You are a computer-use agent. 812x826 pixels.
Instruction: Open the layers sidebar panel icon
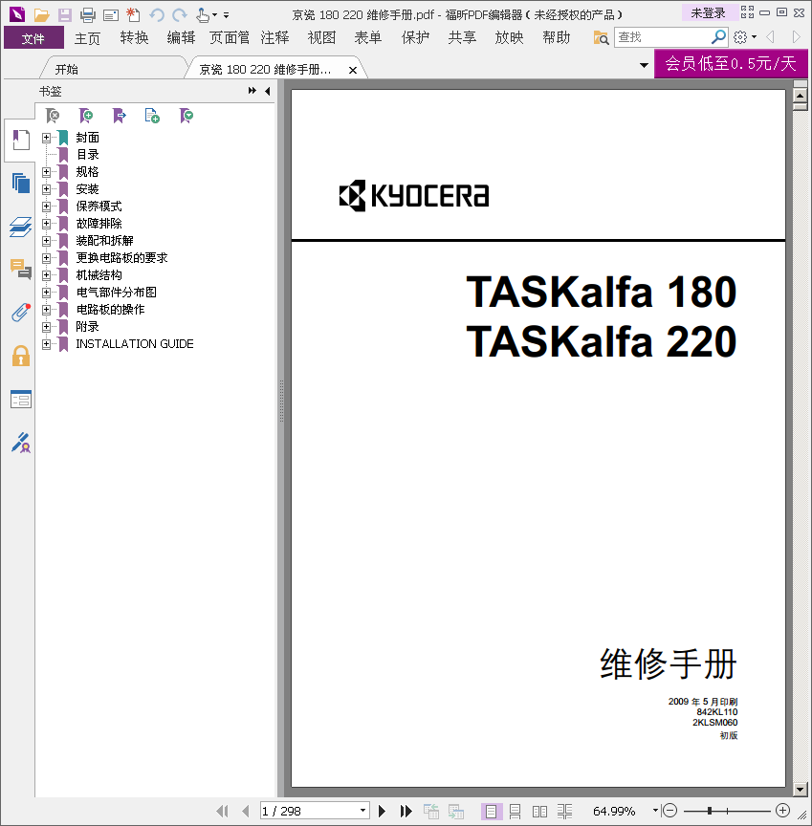point(20,227)
